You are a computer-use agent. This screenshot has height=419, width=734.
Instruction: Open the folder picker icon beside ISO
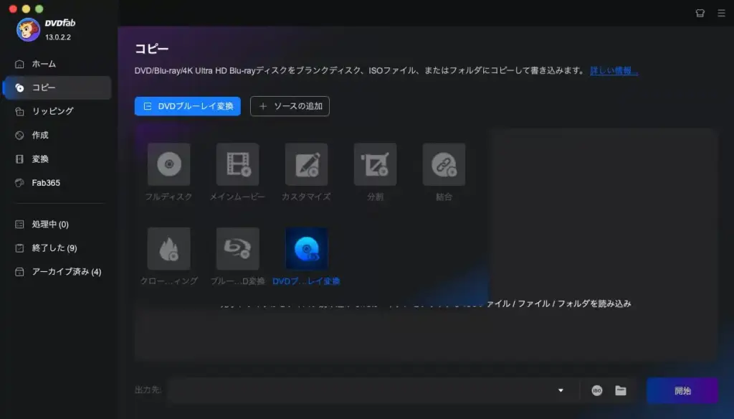(620, 391)
